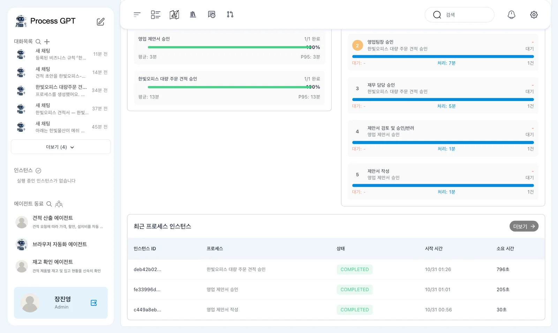Open instance deb42b02 row
The width and height of the screenshot is (558, 333).
pos(336,269)
